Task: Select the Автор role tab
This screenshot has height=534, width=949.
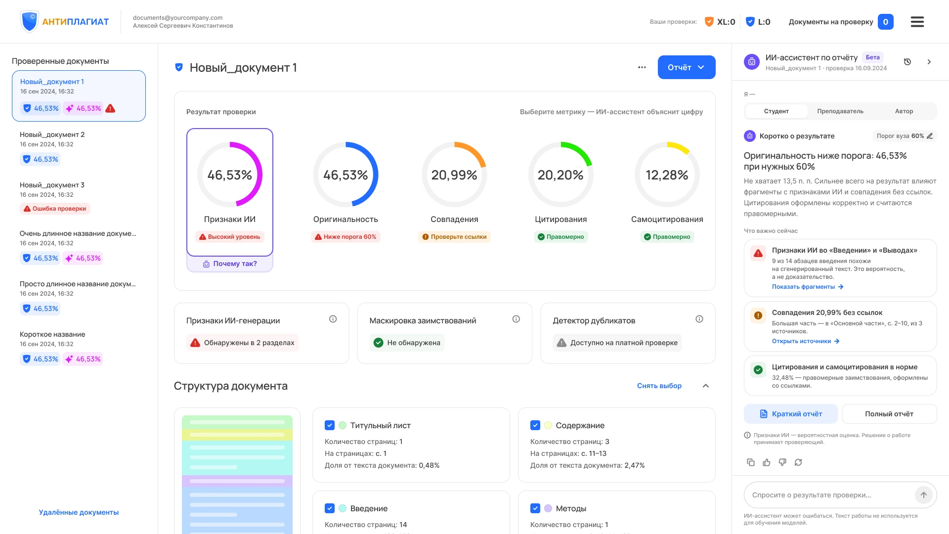Action: pyautogui.click(x=904, y=111)
